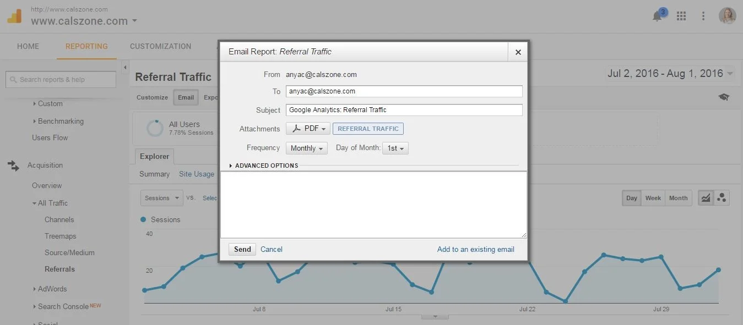Open the Treemaps report

pos(61,236)
